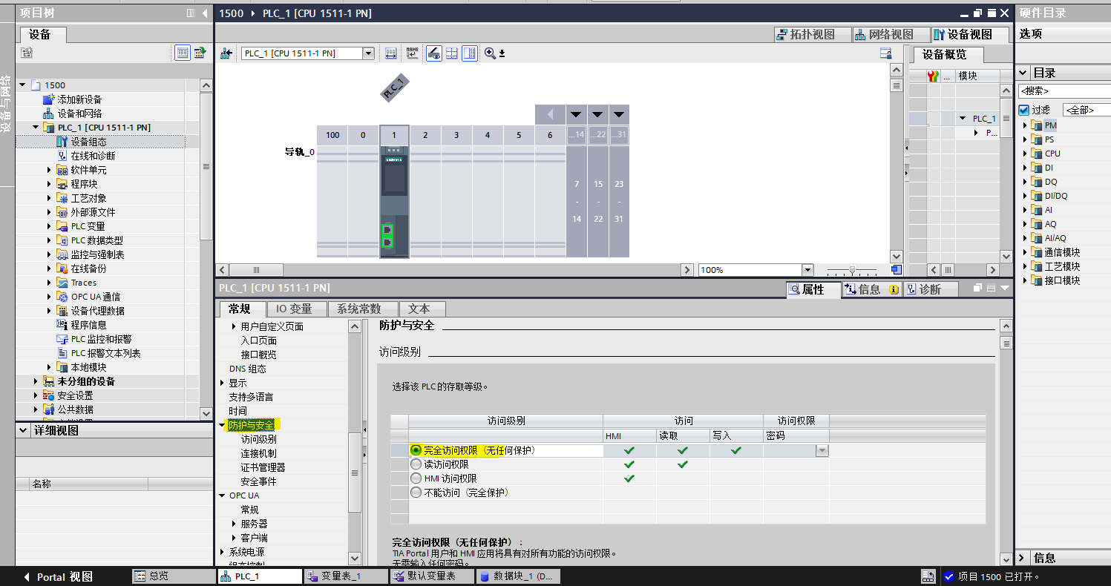Open 在线和诊断 in project tree
1111x586 pixels.
click(93, 156)
